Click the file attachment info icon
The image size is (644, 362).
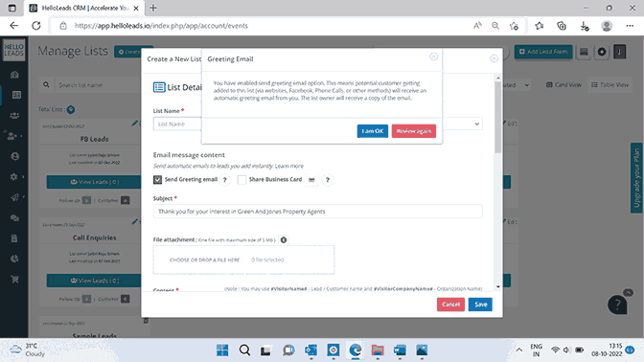[284, 240]
